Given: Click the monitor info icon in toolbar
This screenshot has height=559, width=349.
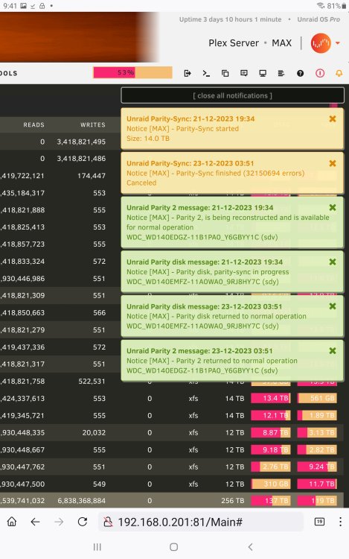Looking at the screenshot, I should pyautogui.click(x=263, y=73).
